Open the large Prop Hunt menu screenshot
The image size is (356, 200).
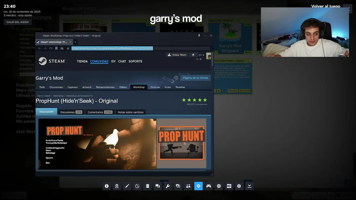(97, 144)
